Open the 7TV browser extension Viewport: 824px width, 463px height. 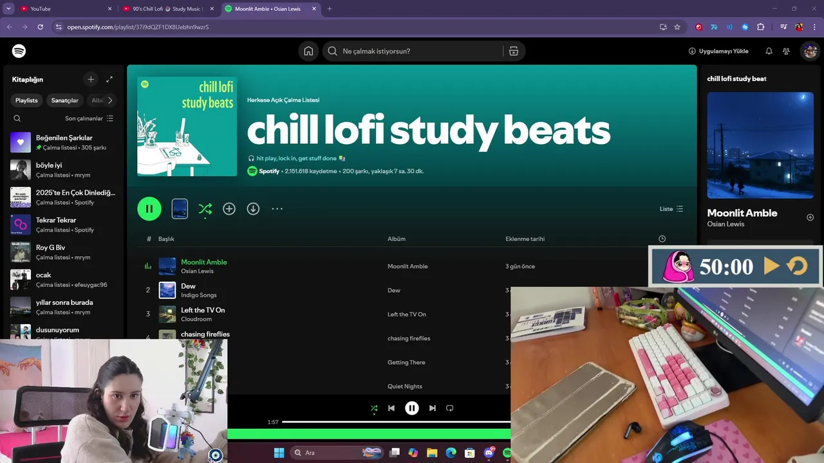click(x=714, y=27)
